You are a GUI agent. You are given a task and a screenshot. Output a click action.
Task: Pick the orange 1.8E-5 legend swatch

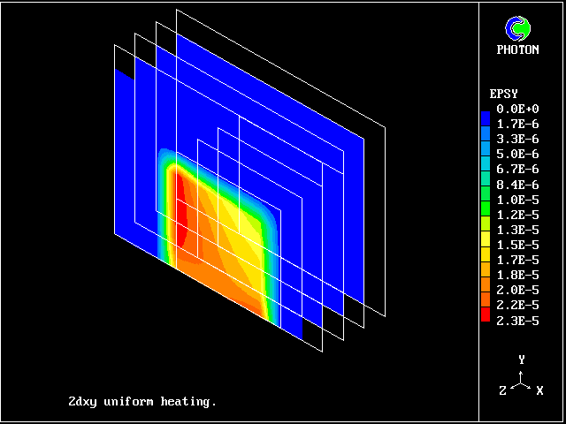tap(486, 274)
